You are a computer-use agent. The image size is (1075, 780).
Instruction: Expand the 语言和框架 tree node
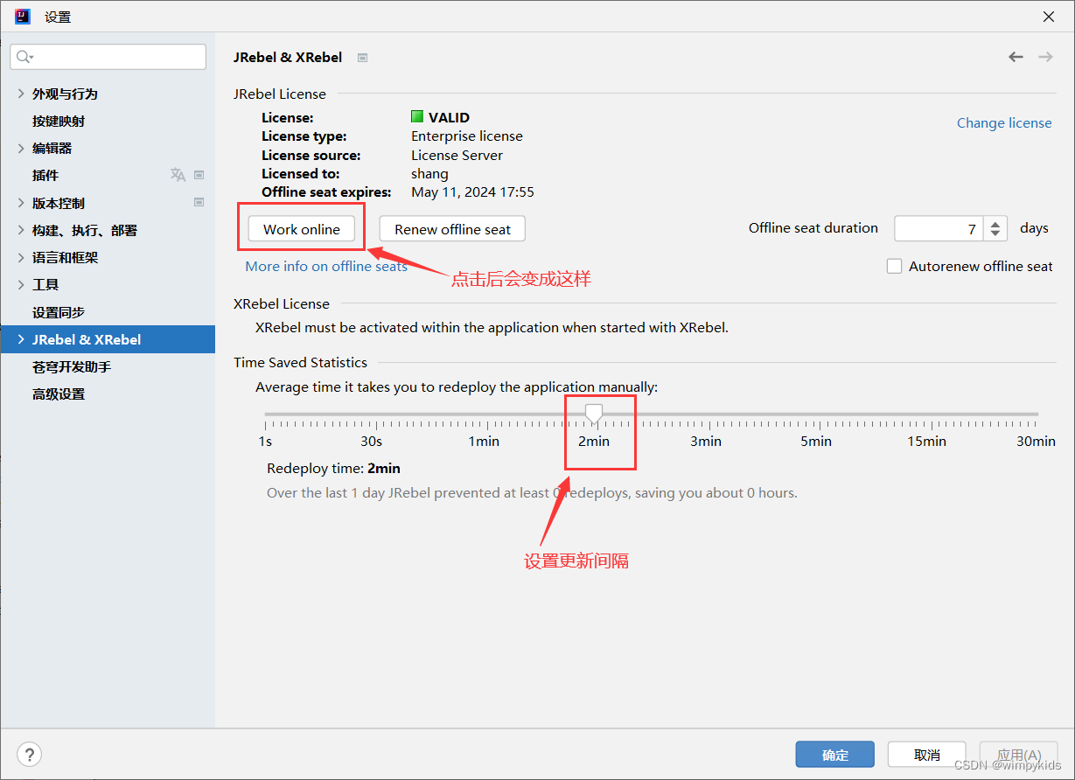tap(21, 257)
